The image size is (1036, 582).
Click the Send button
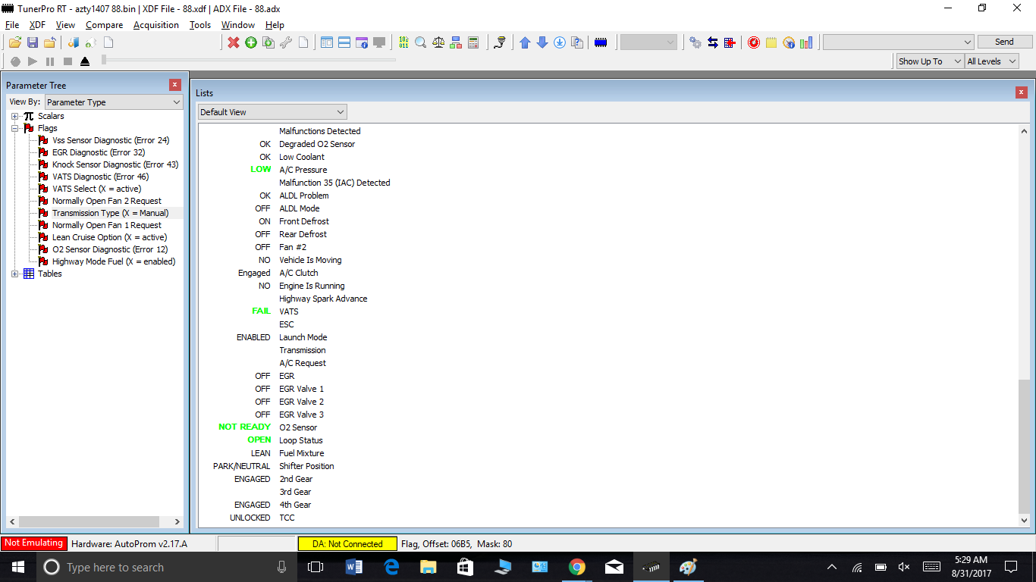(x=1004, y=42)
